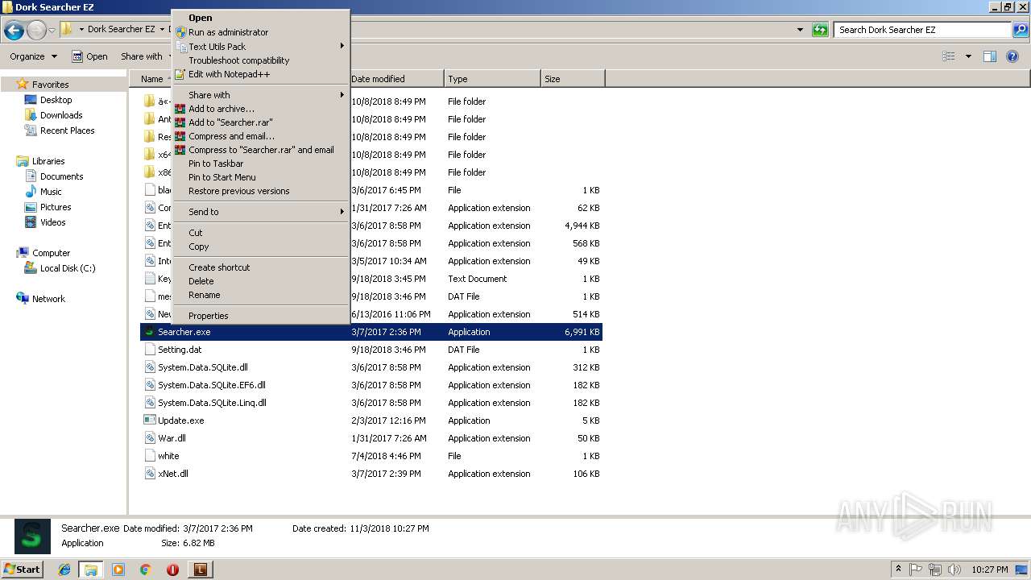The image size is (1031, 580).
Task: Select Edit with Notepad++
Action: pyautogui.click(x=262, y=74)
